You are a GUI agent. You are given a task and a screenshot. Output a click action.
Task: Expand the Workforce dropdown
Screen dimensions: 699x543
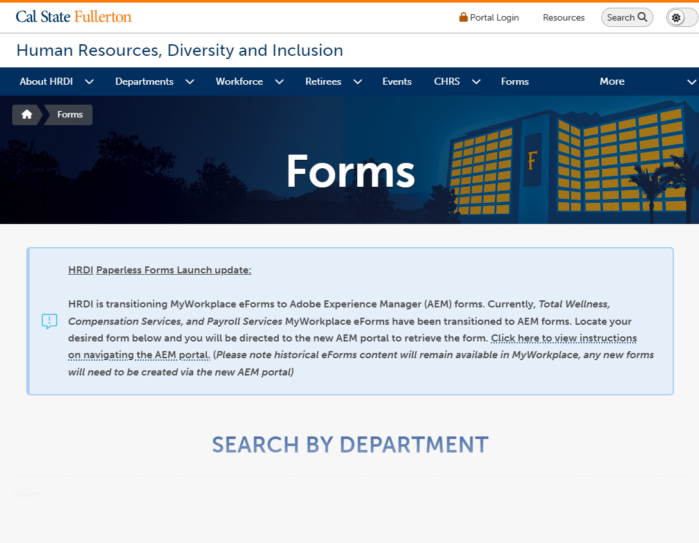[x=279, y=82]
